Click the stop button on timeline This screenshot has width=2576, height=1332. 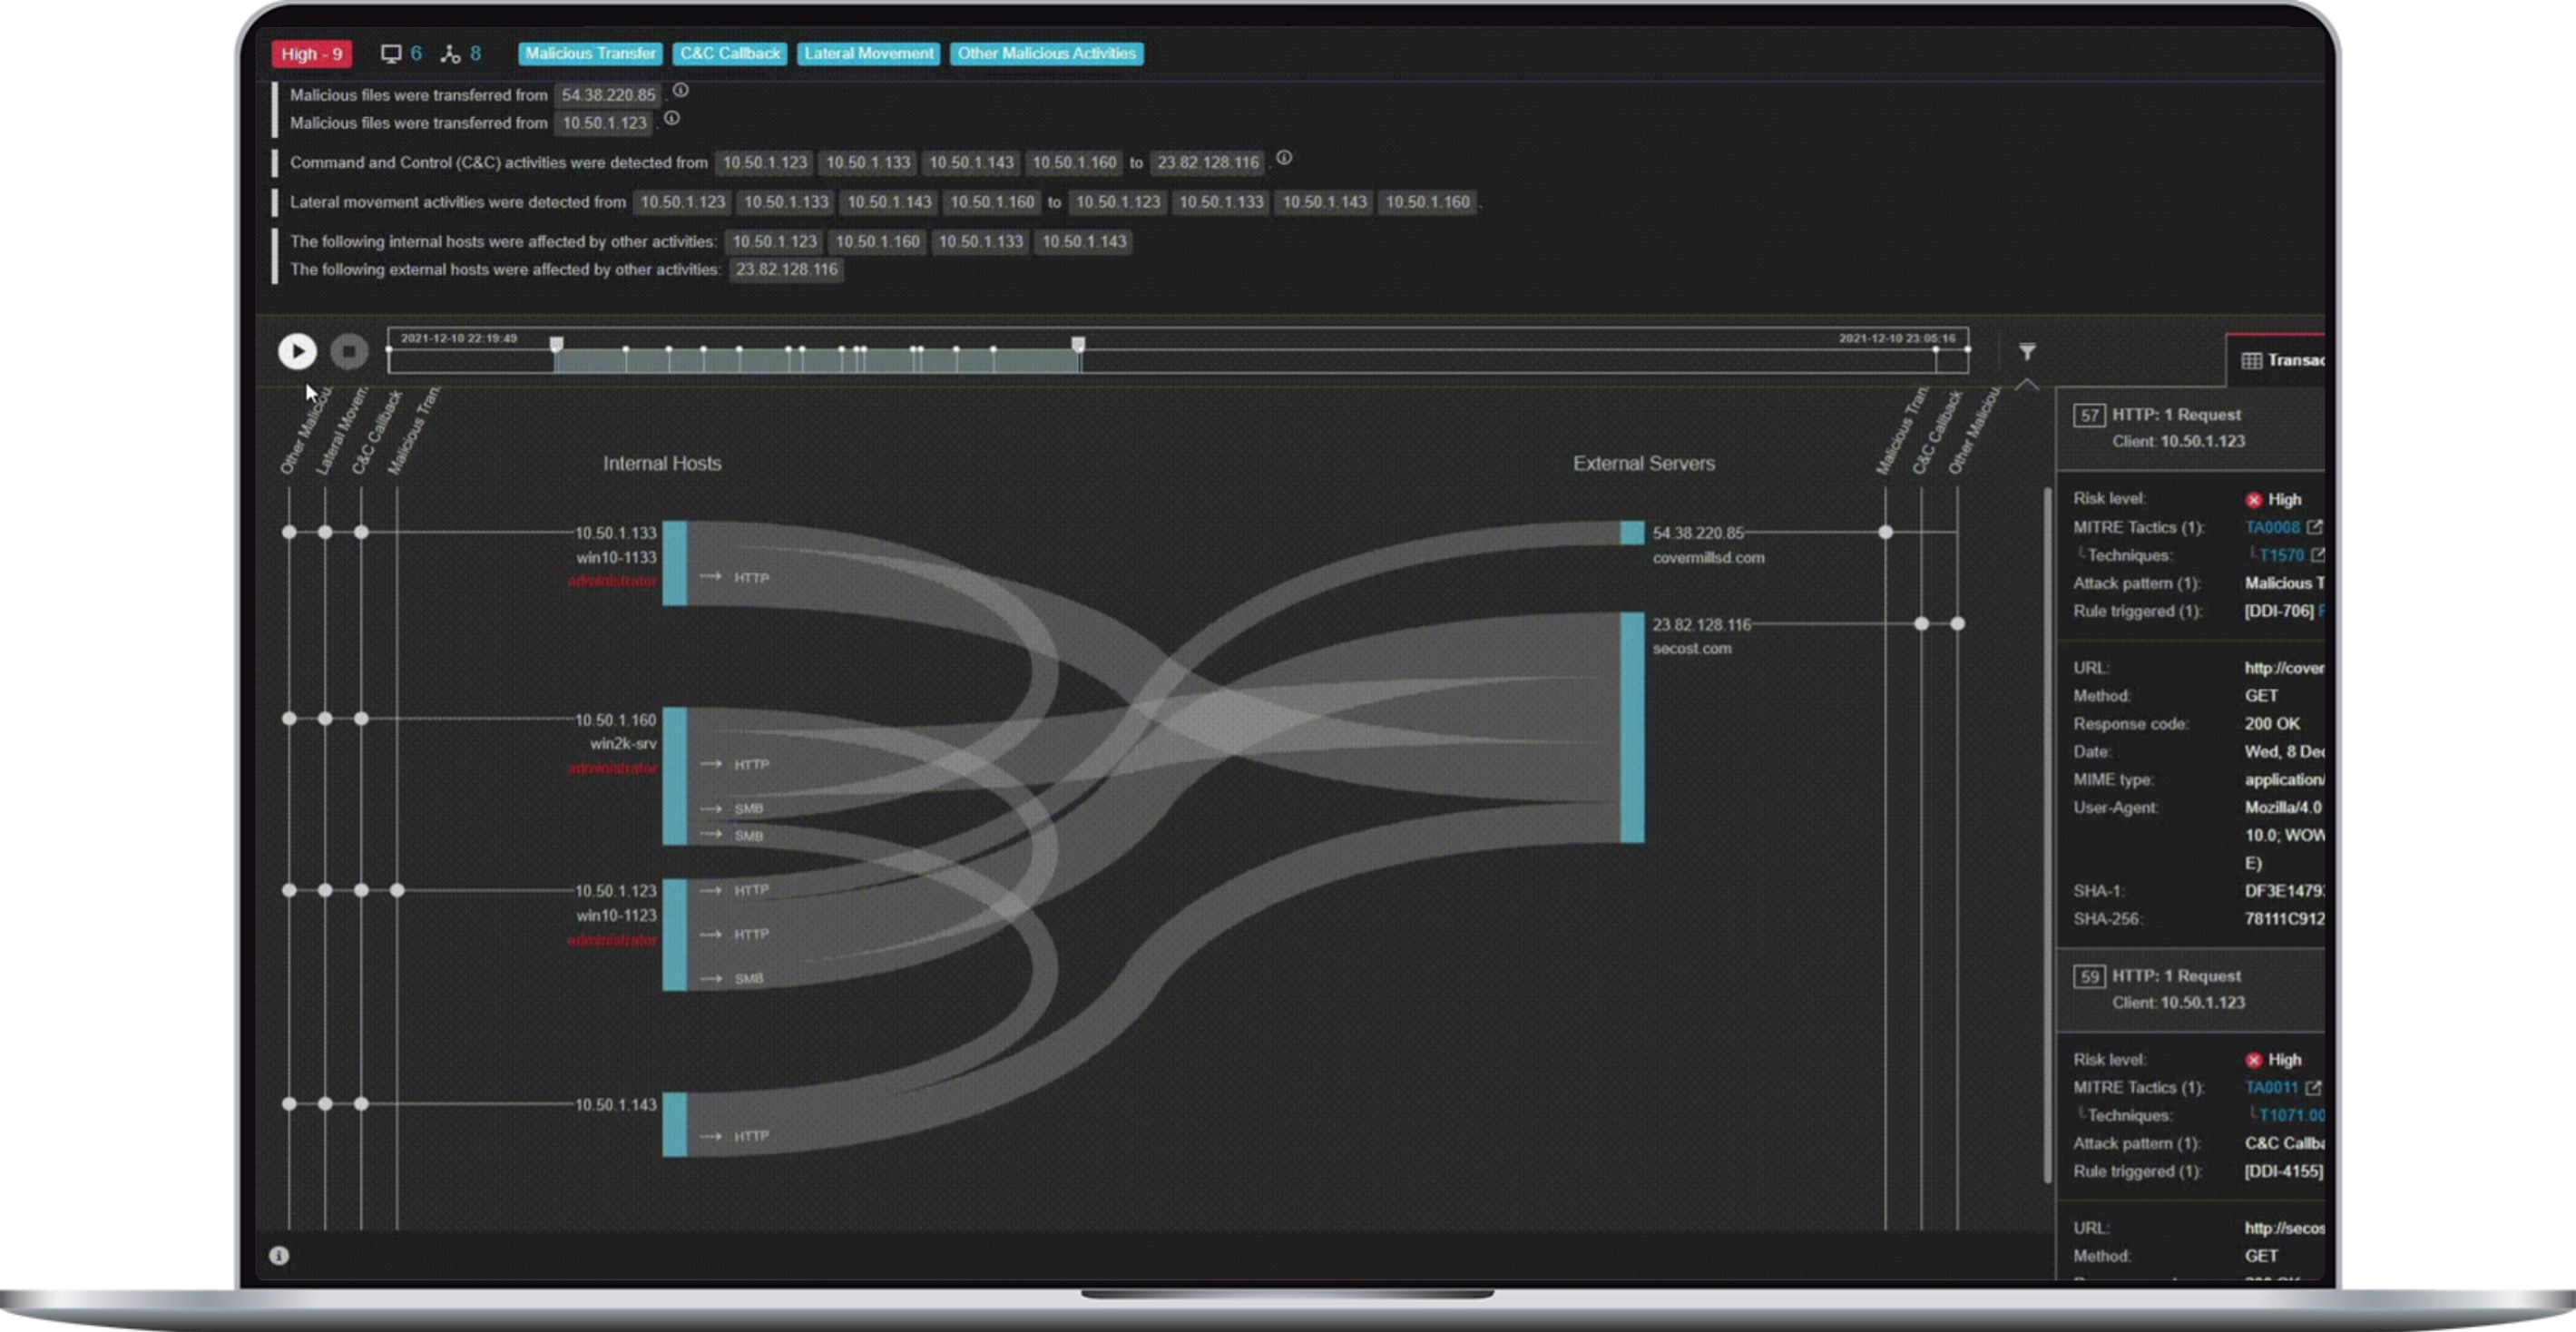(347, 350)
